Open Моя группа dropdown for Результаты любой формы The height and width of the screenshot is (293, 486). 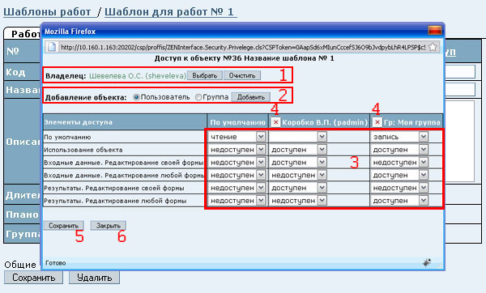[400, 201]
